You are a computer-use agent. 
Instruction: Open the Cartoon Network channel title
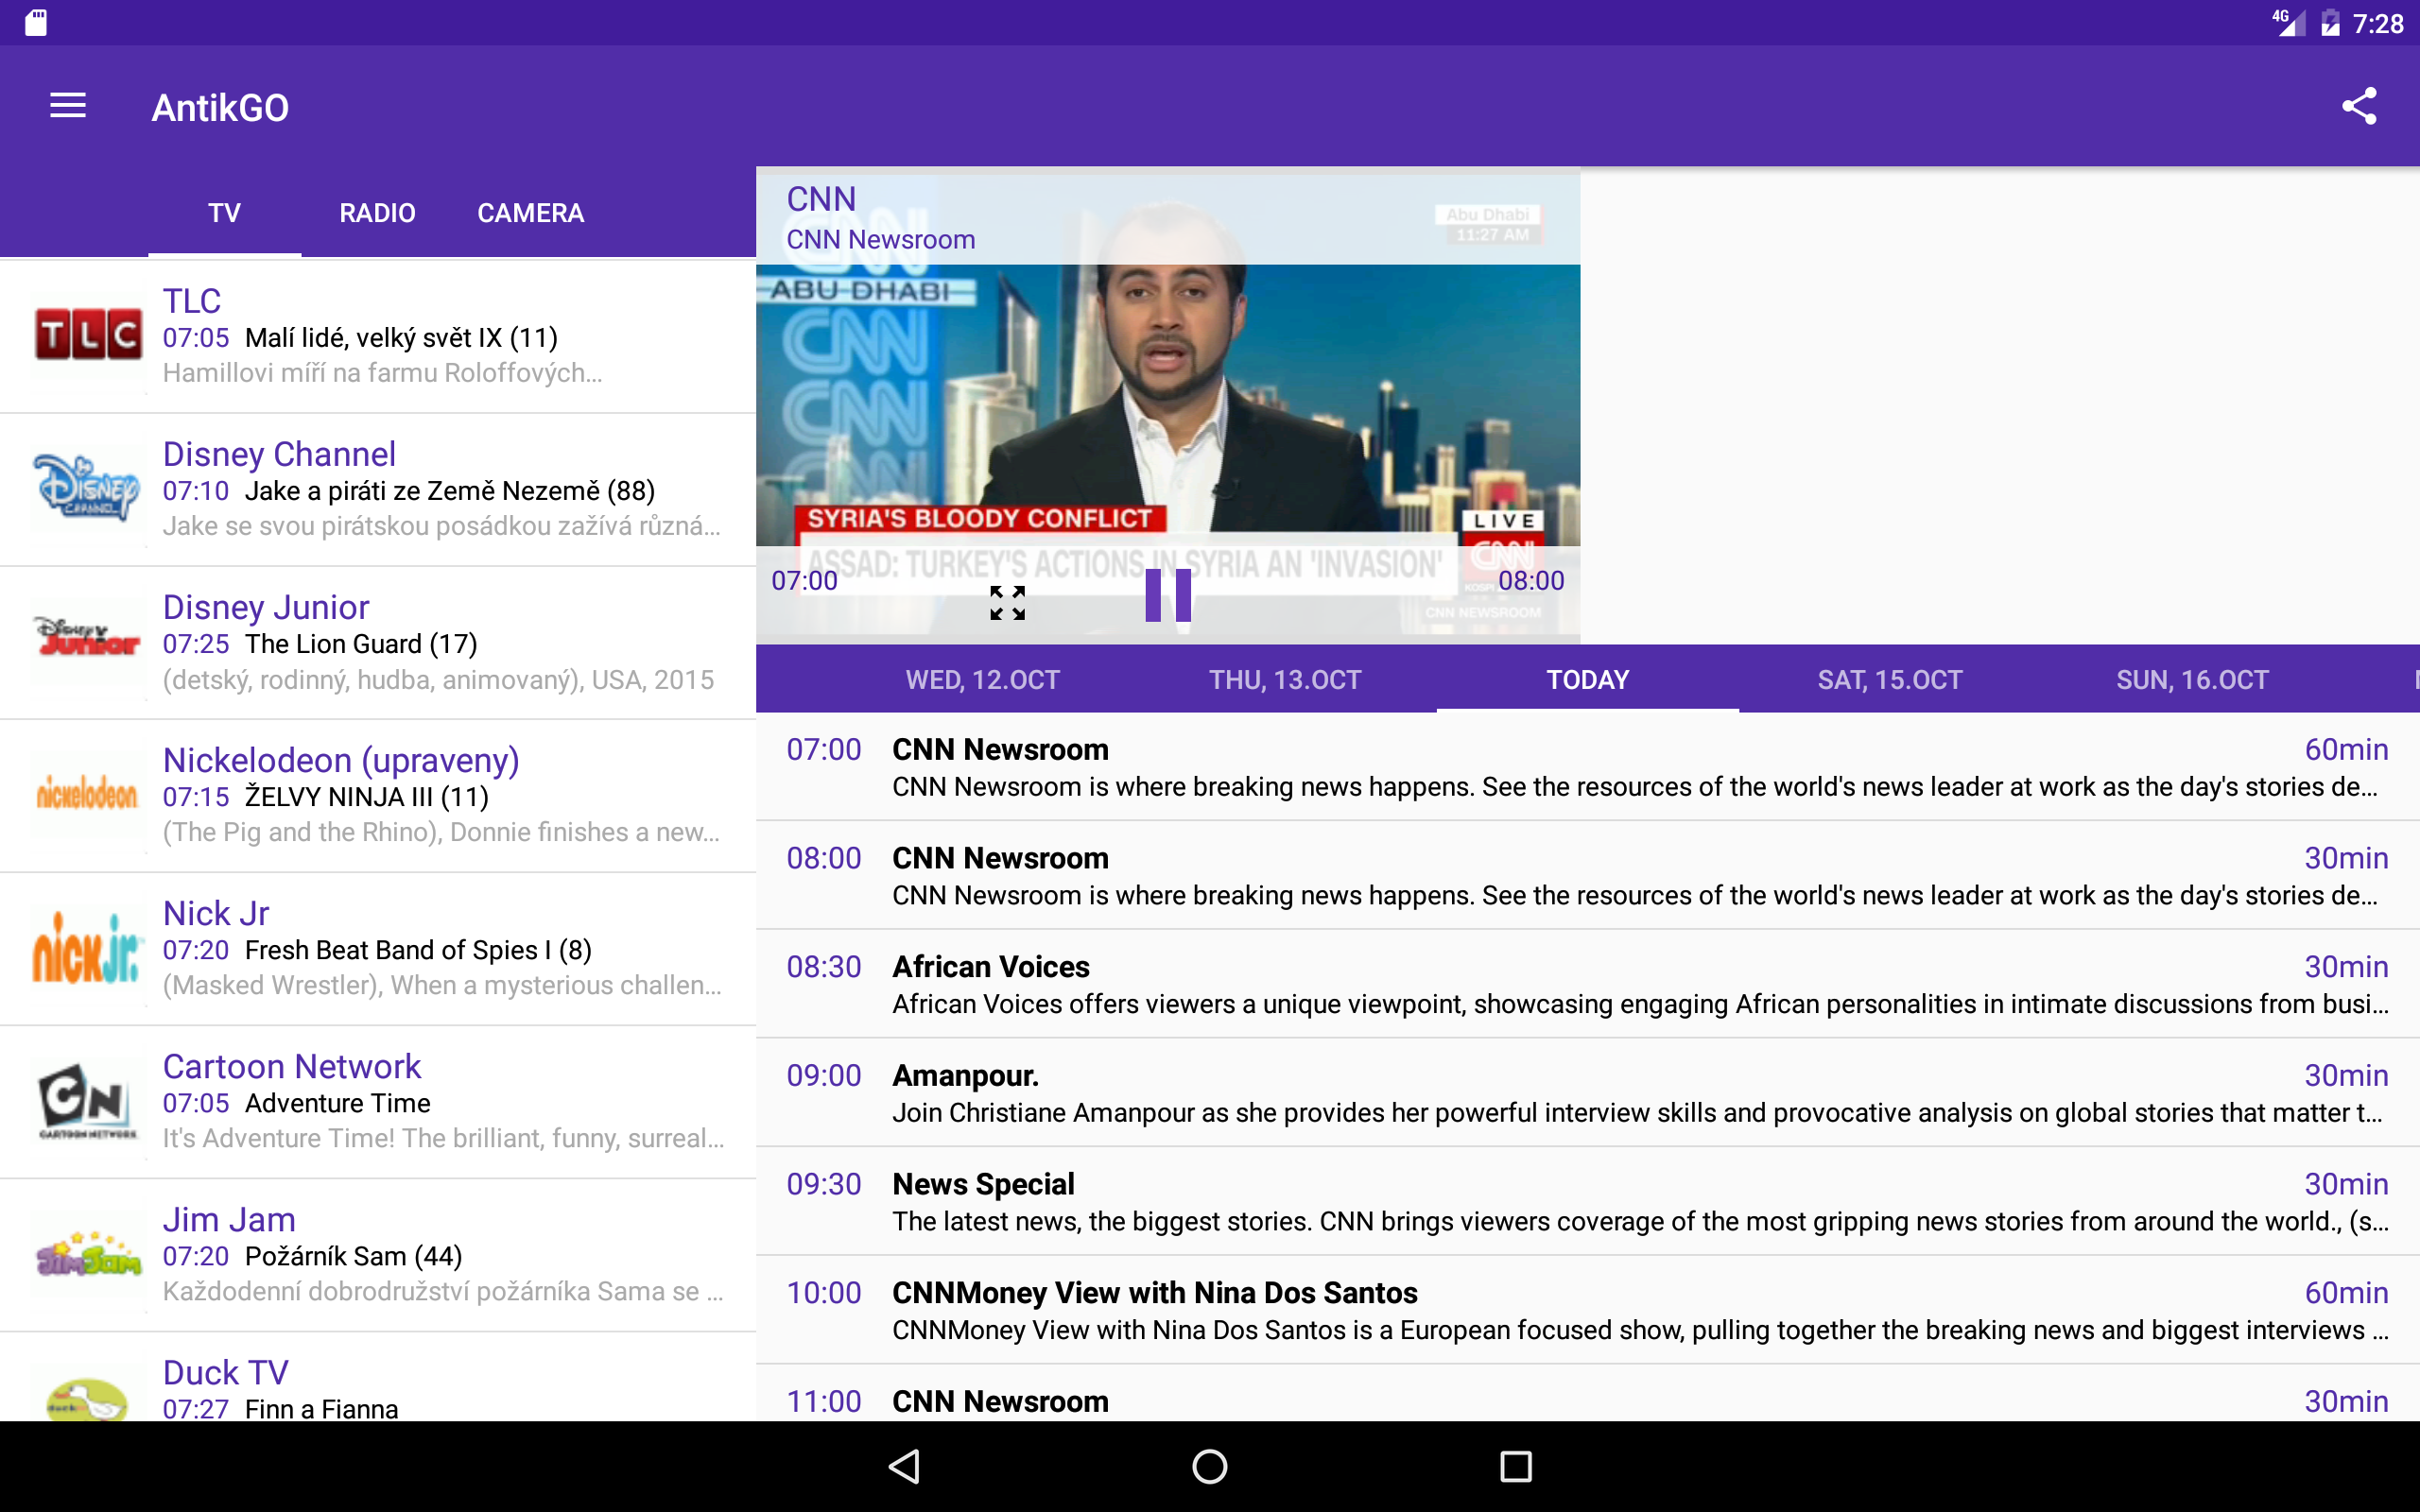[x=292, y=1066]
